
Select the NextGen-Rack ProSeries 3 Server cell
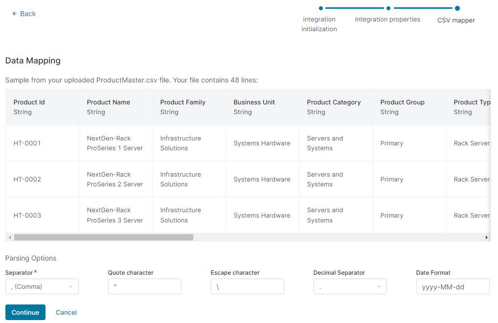pos(115,215)
